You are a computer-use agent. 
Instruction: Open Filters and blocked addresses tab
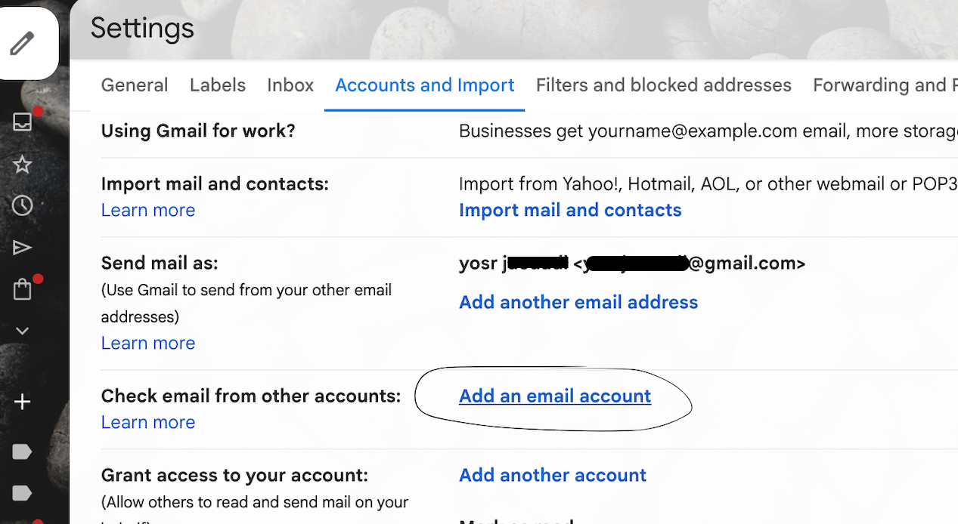663,85
